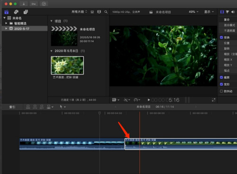Expand the 2020-5-17 event

click(6, 29)
